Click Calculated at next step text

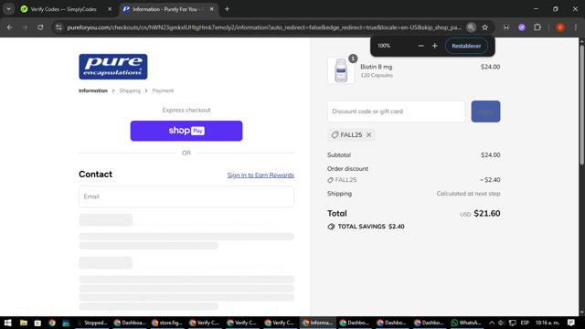point(468,194)
